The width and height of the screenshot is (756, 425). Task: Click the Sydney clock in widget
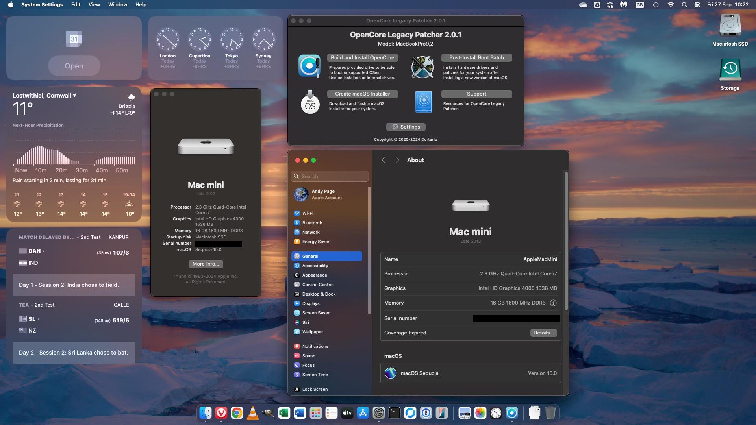pyautogui.click(x=263, y=39)
